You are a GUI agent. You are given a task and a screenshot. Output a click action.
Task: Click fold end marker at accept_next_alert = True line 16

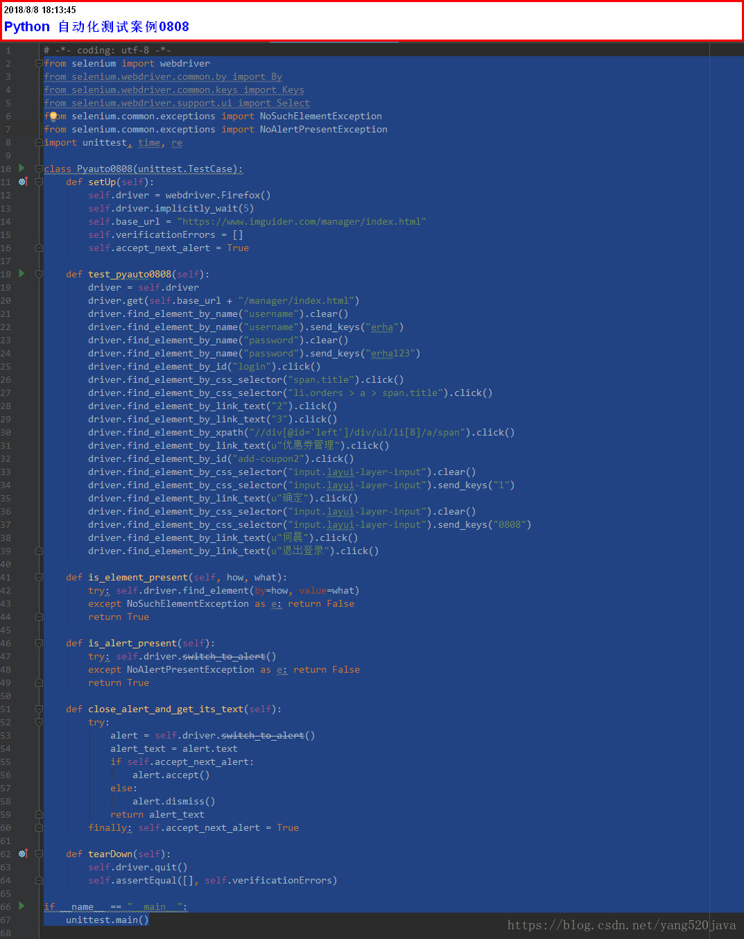coord(39,248)
